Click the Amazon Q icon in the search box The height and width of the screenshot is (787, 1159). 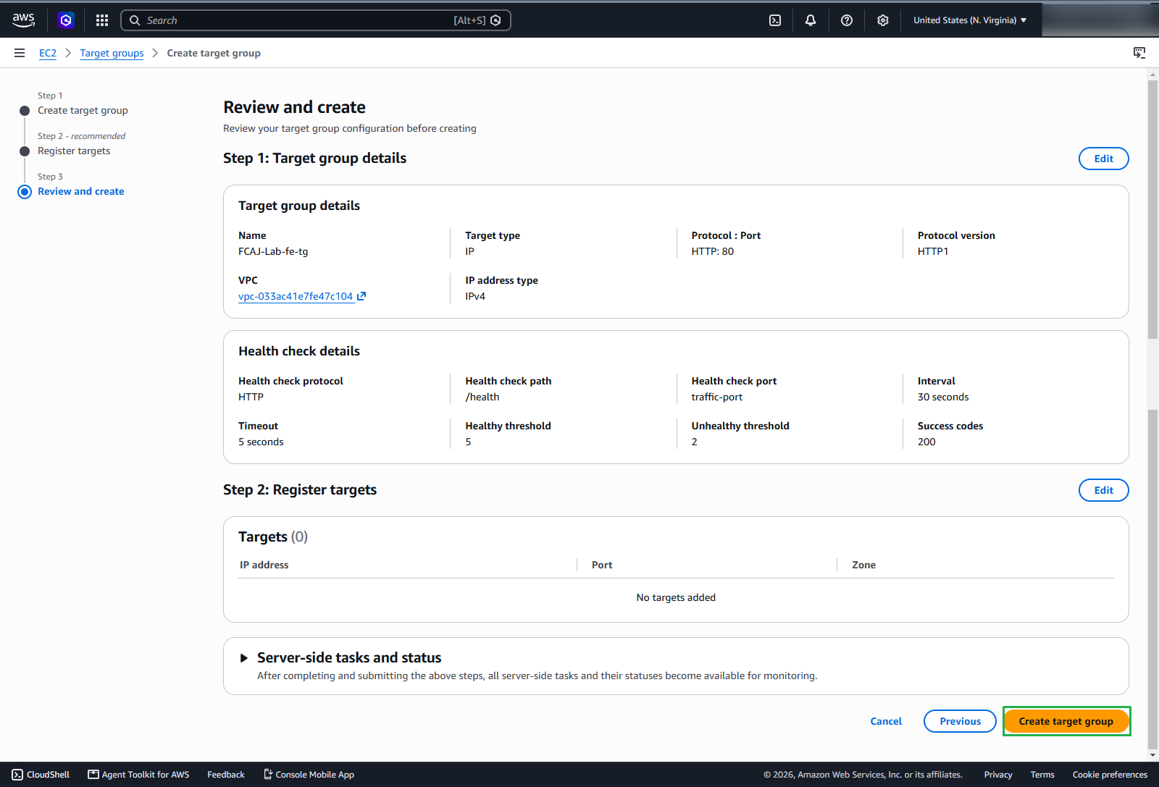496,20
